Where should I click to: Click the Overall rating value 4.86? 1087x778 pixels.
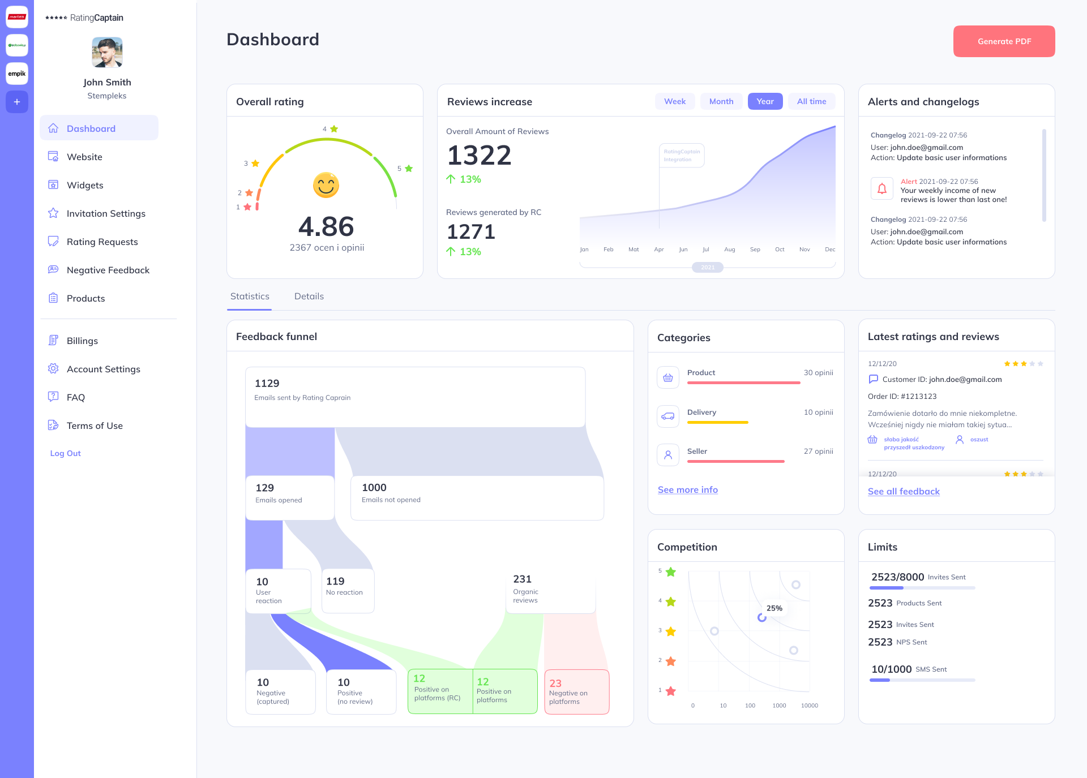pos(326,226)
